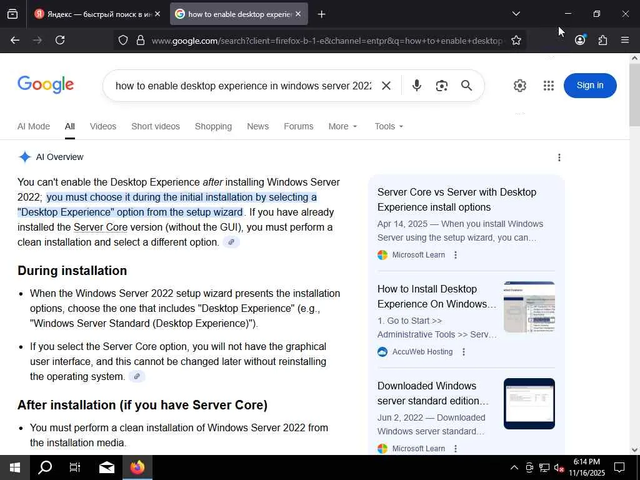Open the extensions puzzle icon
640x480 pixels.
point(602,40)
